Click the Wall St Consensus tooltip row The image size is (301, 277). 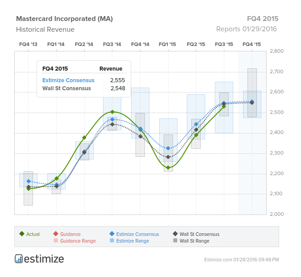84,88
